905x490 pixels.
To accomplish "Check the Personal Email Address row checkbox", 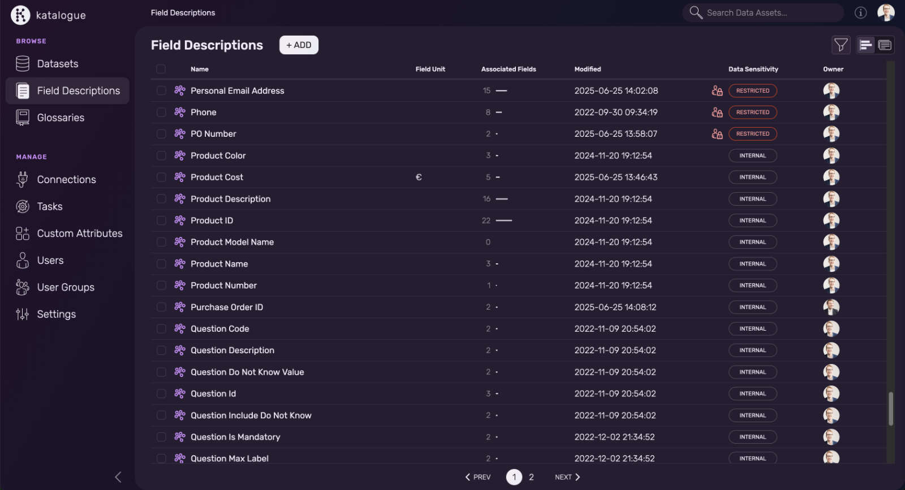I will pos(161,90).
